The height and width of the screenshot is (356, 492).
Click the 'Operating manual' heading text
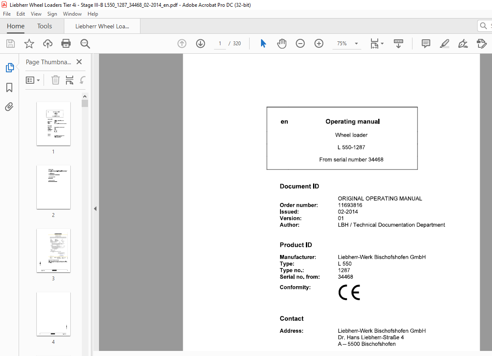click(352, 121)
